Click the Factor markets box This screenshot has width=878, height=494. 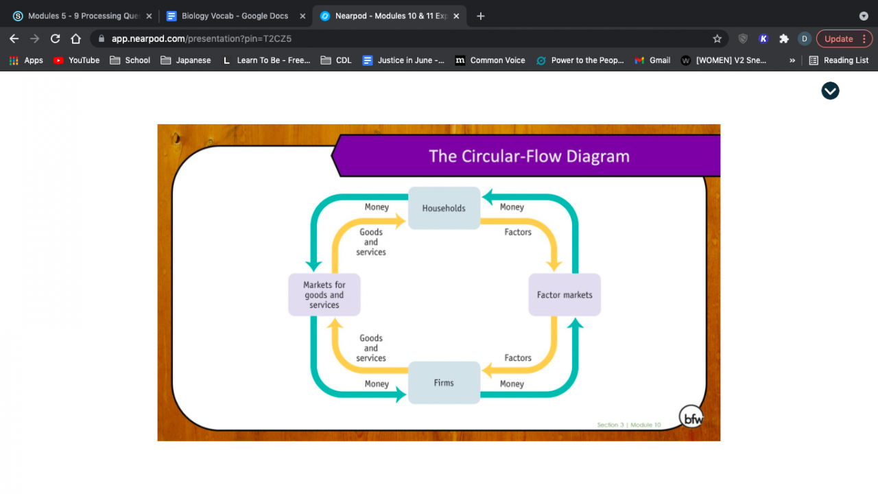pyautogui.click(x=565, y=295)
